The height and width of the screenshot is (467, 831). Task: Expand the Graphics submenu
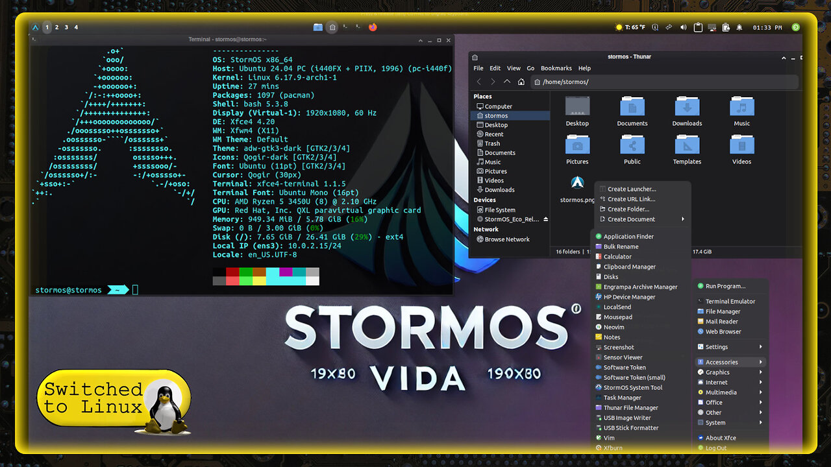(730, 372)
